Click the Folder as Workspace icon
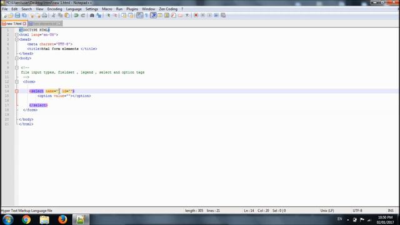Image resolution: width=400 pixels, height=225 pixels. pos(181,16)
